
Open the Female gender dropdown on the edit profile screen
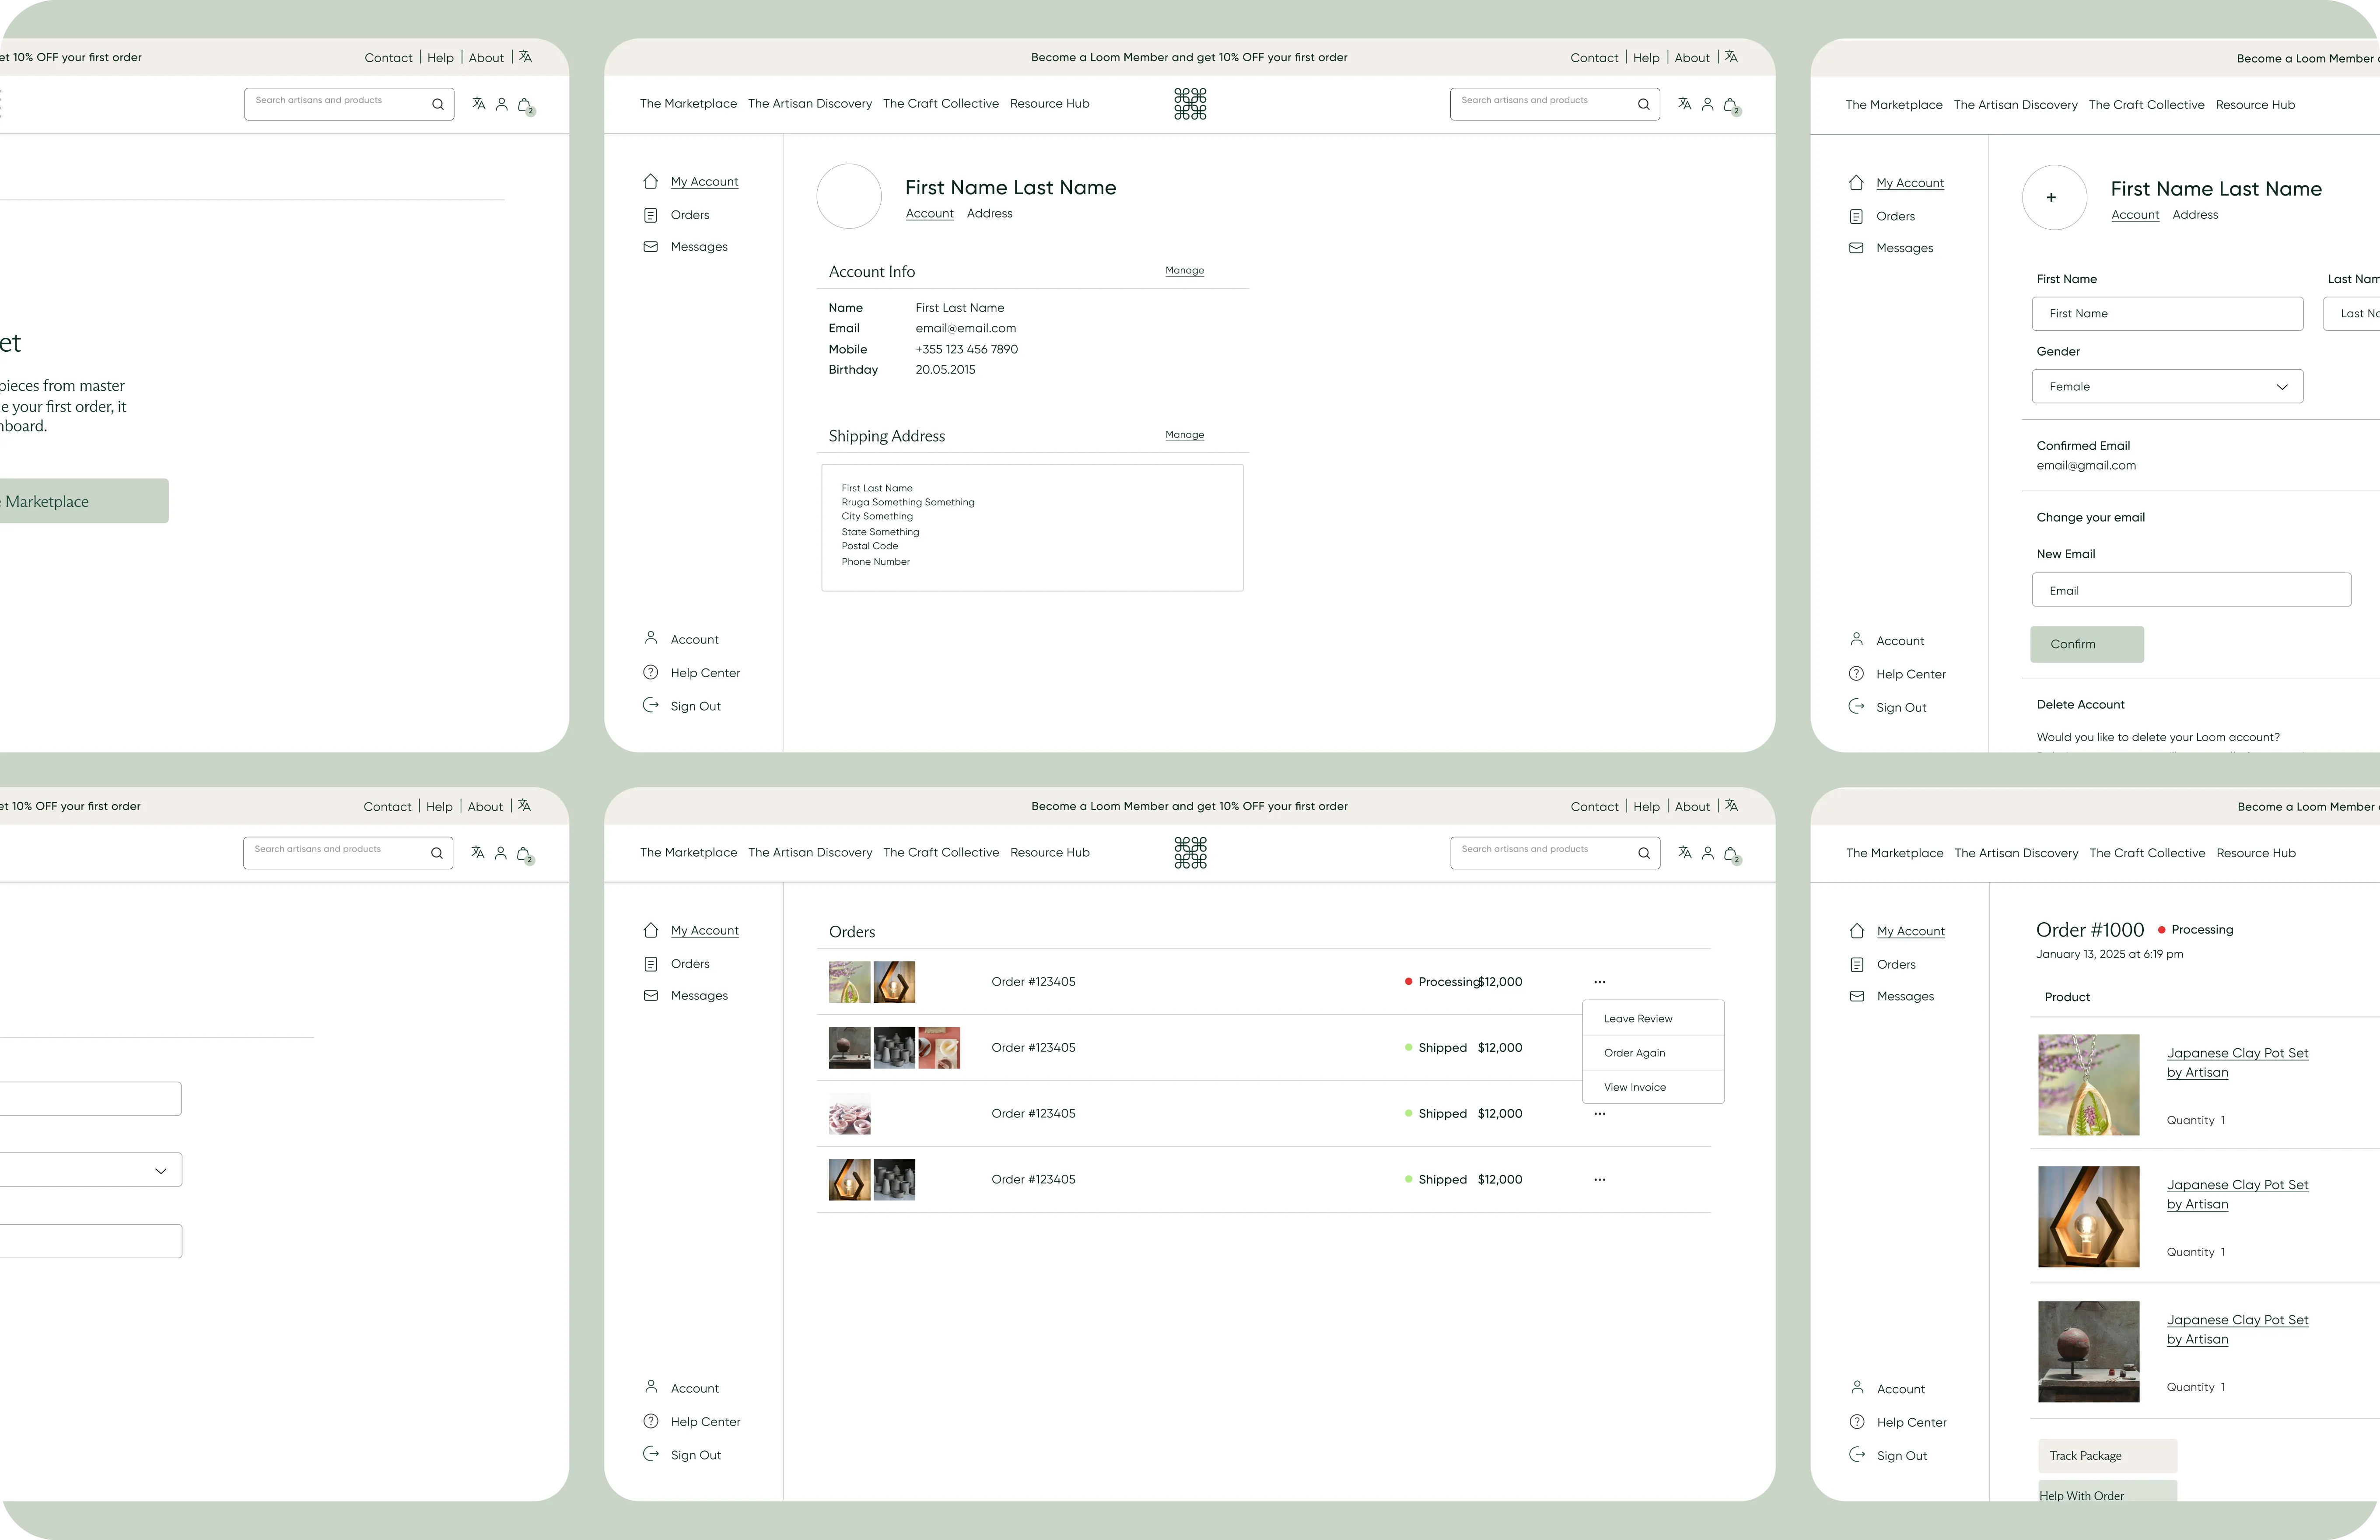coord(2167,386)
